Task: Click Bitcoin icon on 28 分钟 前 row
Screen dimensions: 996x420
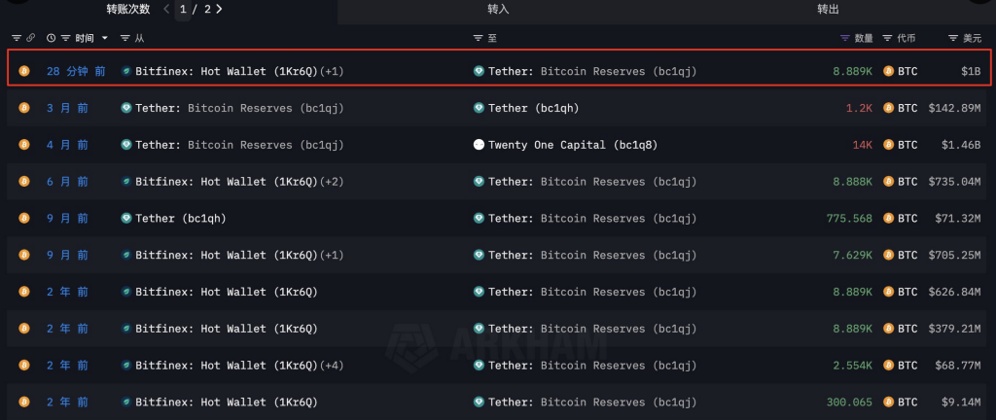Action: tap(24, 71)
